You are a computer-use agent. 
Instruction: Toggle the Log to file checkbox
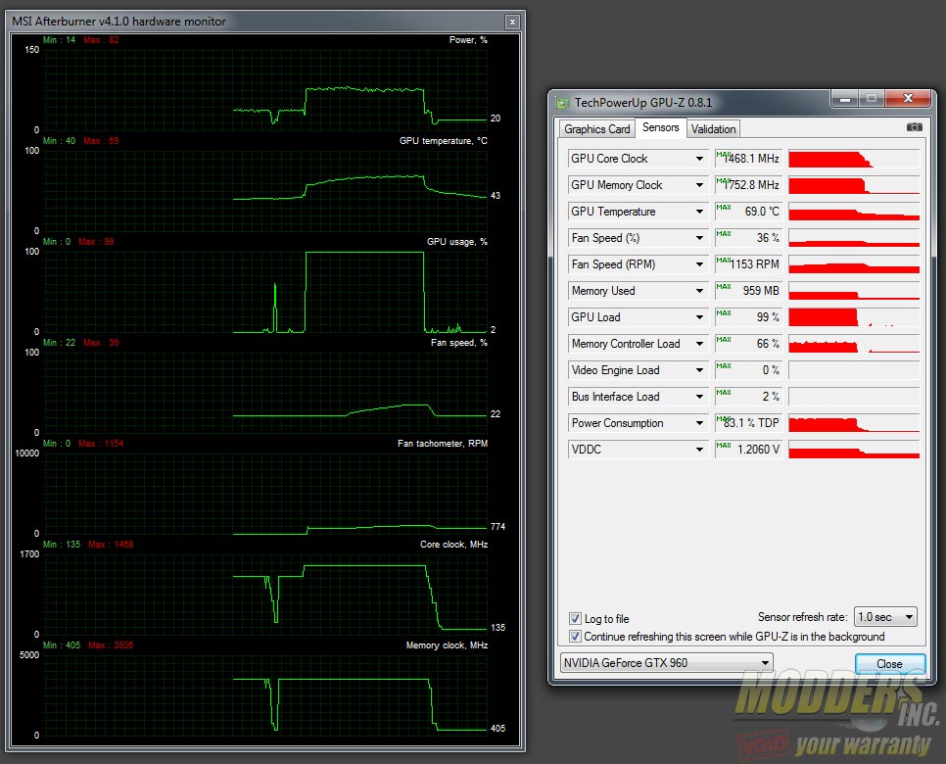pyautogui.click(x=575, y=619)
